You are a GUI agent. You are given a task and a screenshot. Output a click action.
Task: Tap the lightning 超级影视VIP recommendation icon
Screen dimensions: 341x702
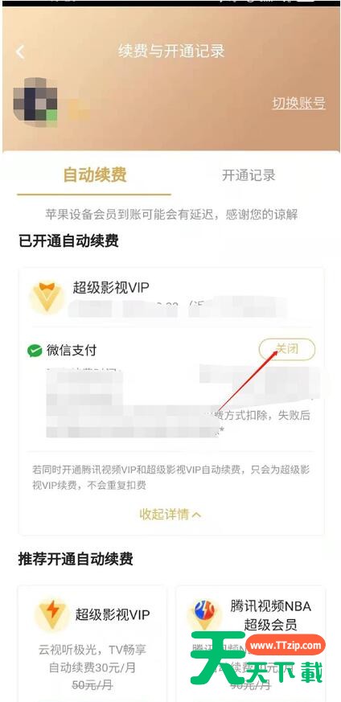tap(52, 614)
